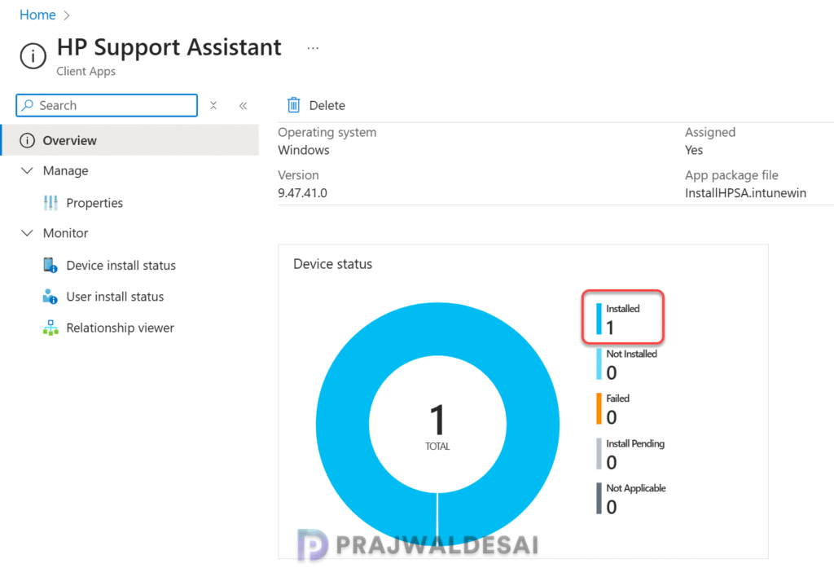The height and width of the screenshot is (568, 834).
Task: Open Relationship viewer
Action: coord(121,328)
